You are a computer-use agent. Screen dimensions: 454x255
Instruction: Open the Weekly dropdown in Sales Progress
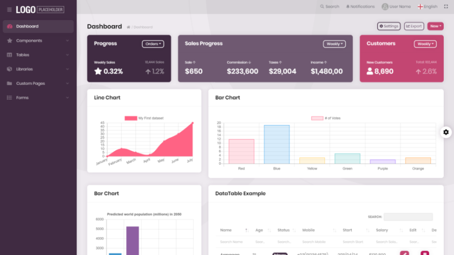334,44
